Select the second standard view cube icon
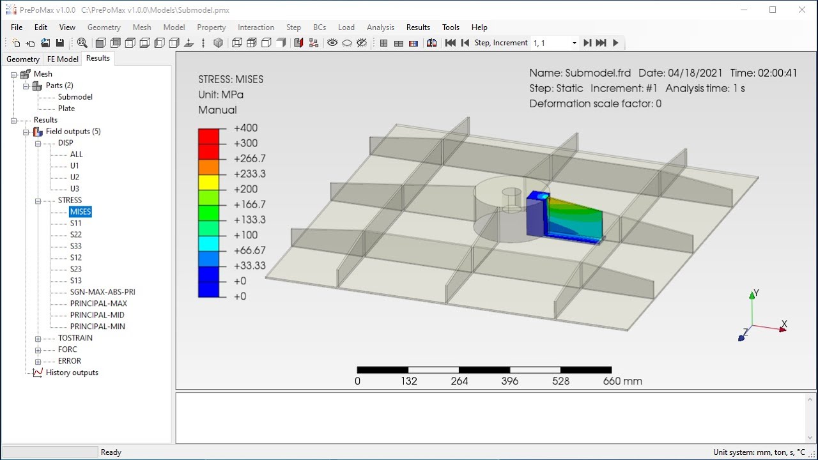Viewport: 818px width, 460px height. coord(115,43)
